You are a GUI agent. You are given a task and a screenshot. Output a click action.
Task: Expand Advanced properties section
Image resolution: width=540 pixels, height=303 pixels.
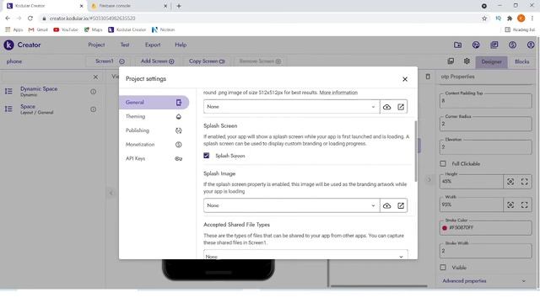[x=485, y=280]
